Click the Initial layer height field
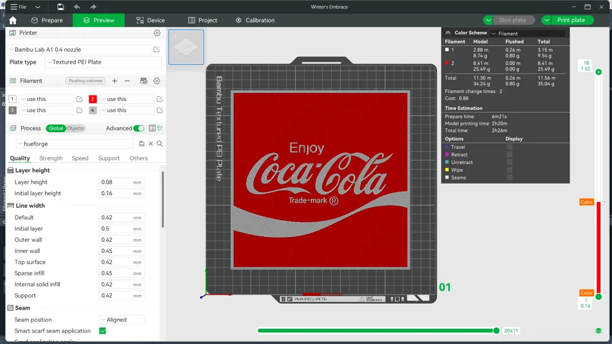 click(x=121, y=193)
